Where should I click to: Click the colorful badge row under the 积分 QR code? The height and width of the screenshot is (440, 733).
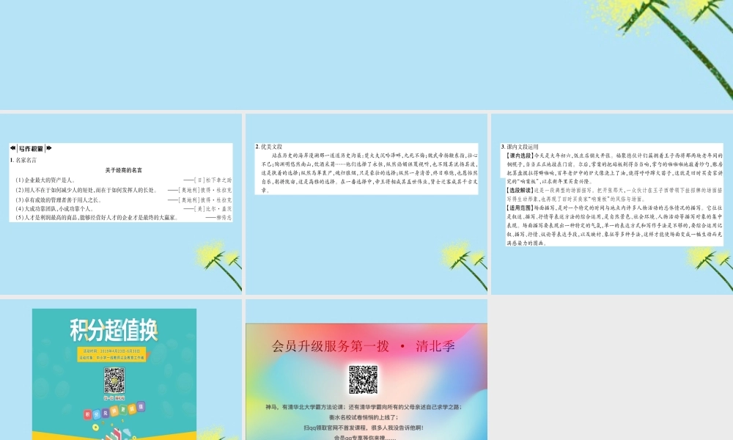point(114,409)
